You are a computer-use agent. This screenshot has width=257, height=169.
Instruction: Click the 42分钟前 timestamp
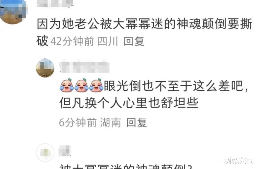[72, 41]
